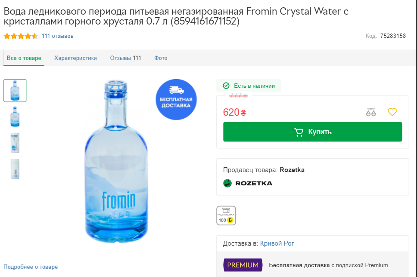This screenshot has height=277, width=417.
Task: Open the "Отзывы 111" tab
Action: 125,58
